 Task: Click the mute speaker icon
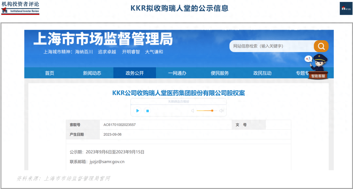click(193, 111)
